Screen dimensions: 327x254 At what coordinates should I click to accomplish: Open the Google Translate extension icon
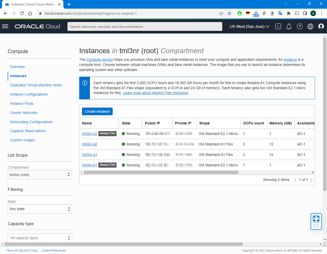coord(281,13)
